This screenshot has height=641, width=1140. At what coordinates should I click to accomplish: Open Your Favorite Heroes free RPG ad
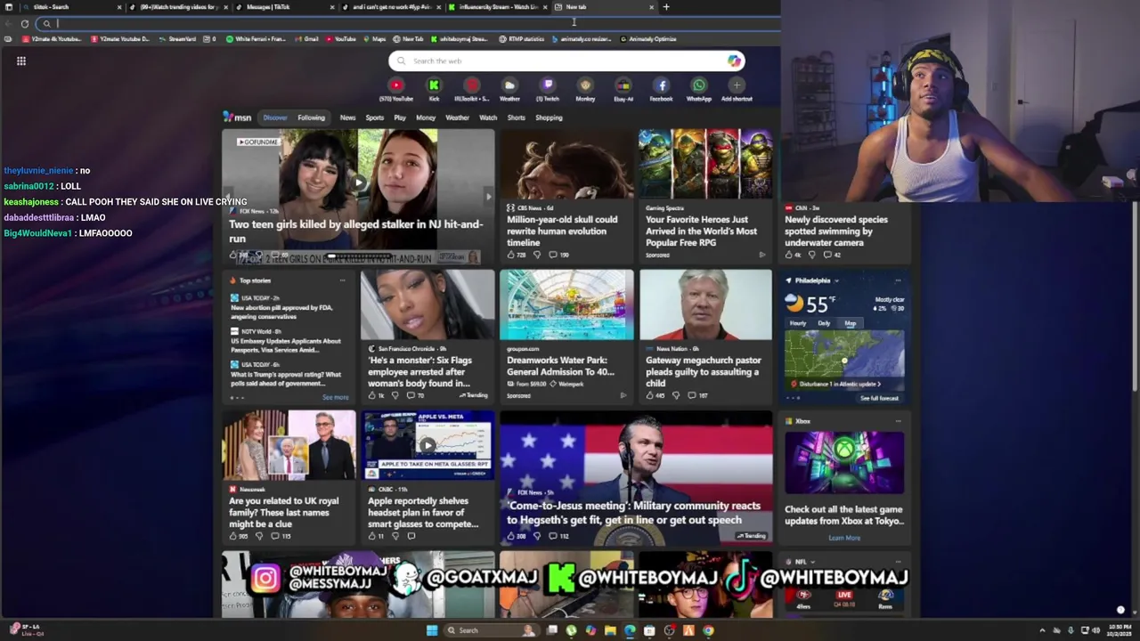click(705, 196)
